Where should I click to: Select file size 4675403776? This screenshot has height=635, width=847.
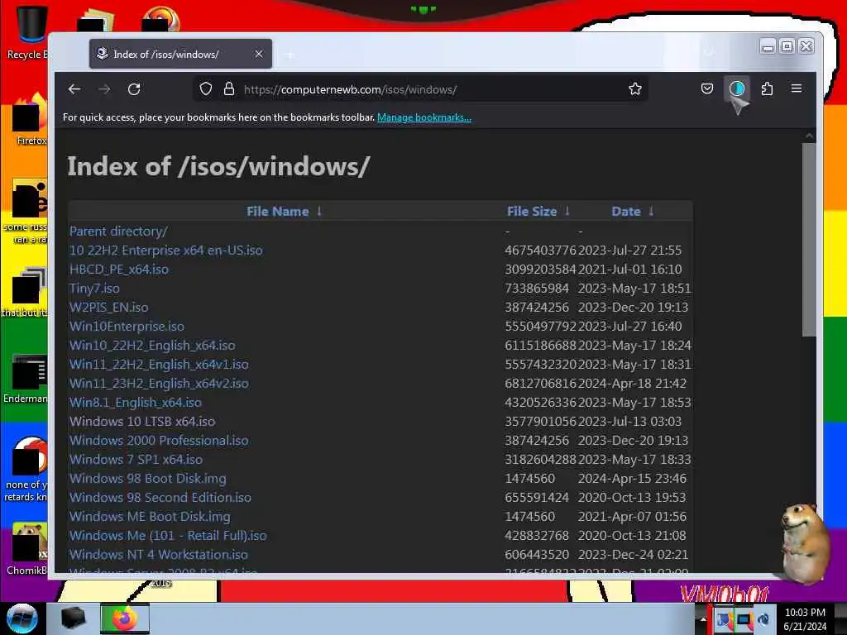pyautogui.click(x=540, y=250)
